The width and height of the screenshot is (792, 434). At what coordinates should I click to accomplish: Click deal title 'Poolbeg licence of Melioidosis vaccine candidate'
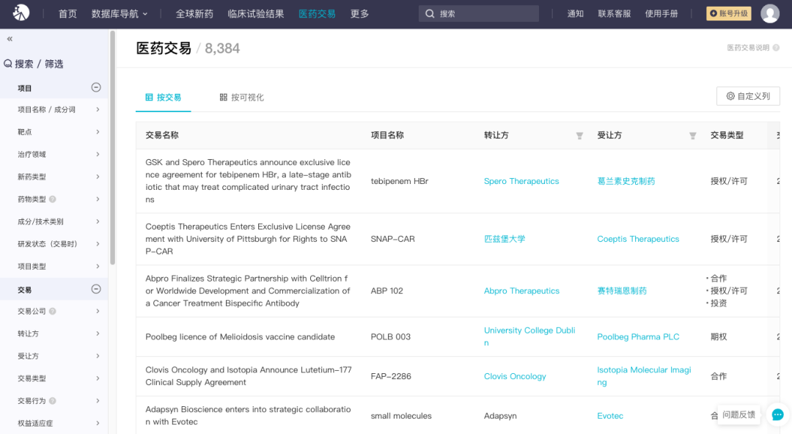coord(240,337)
